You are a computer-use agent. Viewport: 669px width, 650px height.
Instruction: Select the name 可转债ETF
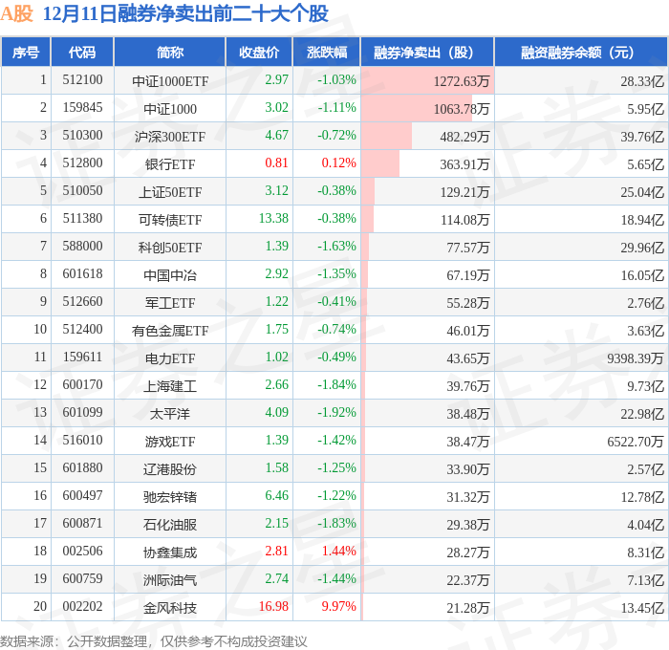click(170, 220)
